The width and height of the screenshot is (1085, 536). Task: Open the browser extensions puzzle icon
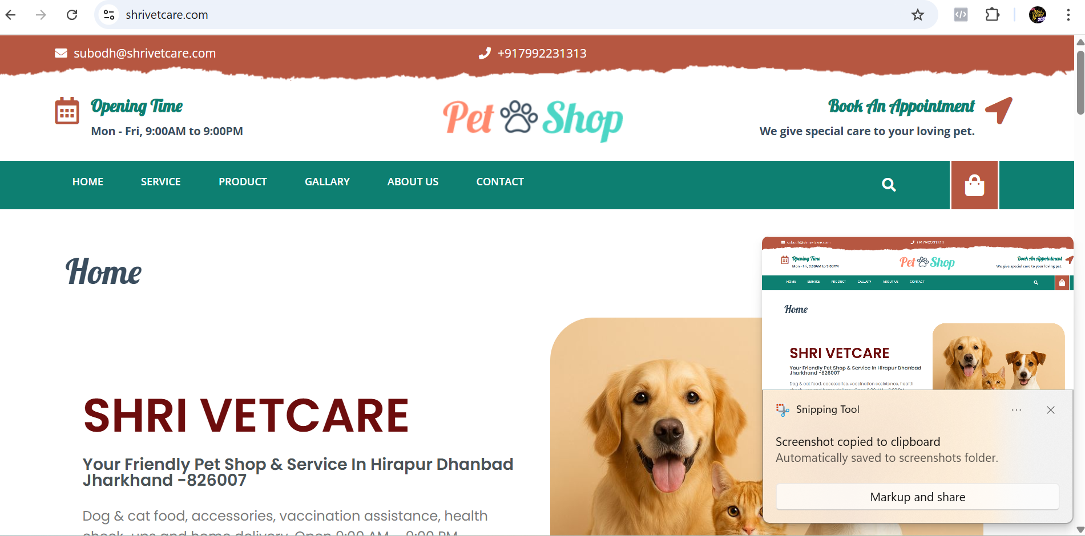pyautogui.click(x=993, y=15)
